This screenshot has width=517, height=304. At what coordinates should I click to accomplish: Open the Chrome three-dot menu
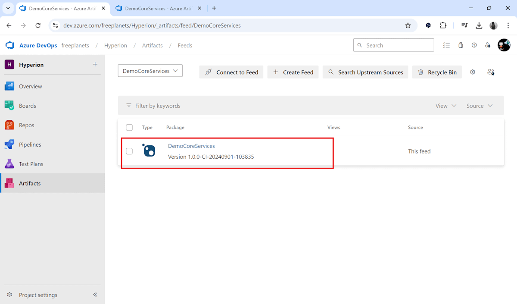click(x=508, y=25)
